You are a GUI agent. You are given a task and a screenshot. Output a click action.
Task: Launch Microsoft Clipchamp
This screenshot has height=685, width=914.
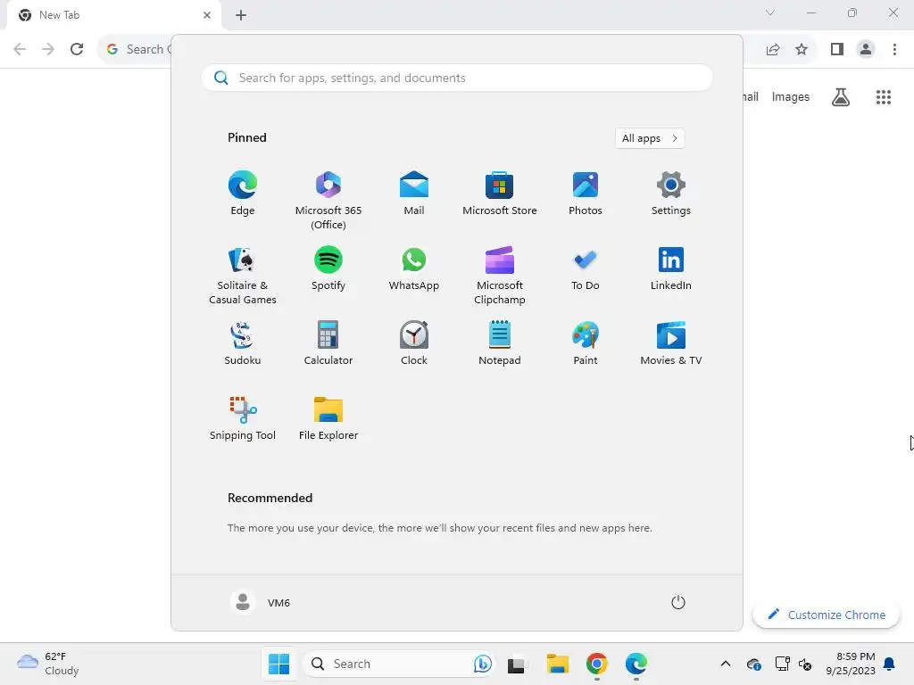500,276
